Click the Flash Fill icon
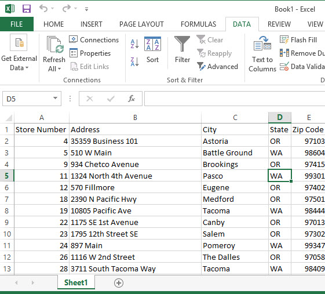This screenshot has width=325, height=294. tap(284, 39)
